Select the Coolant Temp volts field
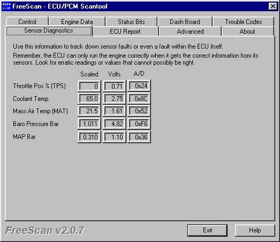 tap(115, 98)
